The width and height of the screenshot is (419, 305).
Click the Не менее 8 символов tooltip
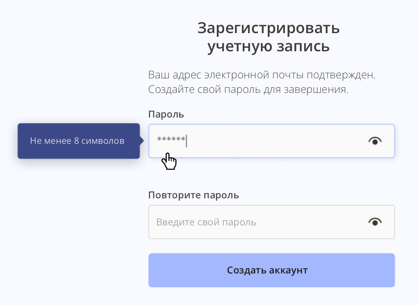(x=78, y=141)
